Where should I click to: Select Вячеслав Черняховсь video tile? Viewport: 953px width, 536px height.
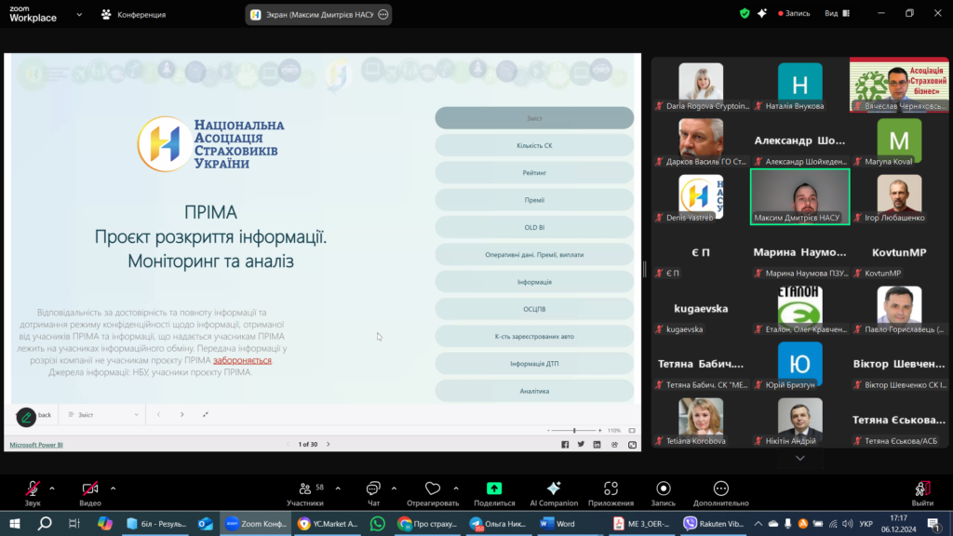[899, 85]
